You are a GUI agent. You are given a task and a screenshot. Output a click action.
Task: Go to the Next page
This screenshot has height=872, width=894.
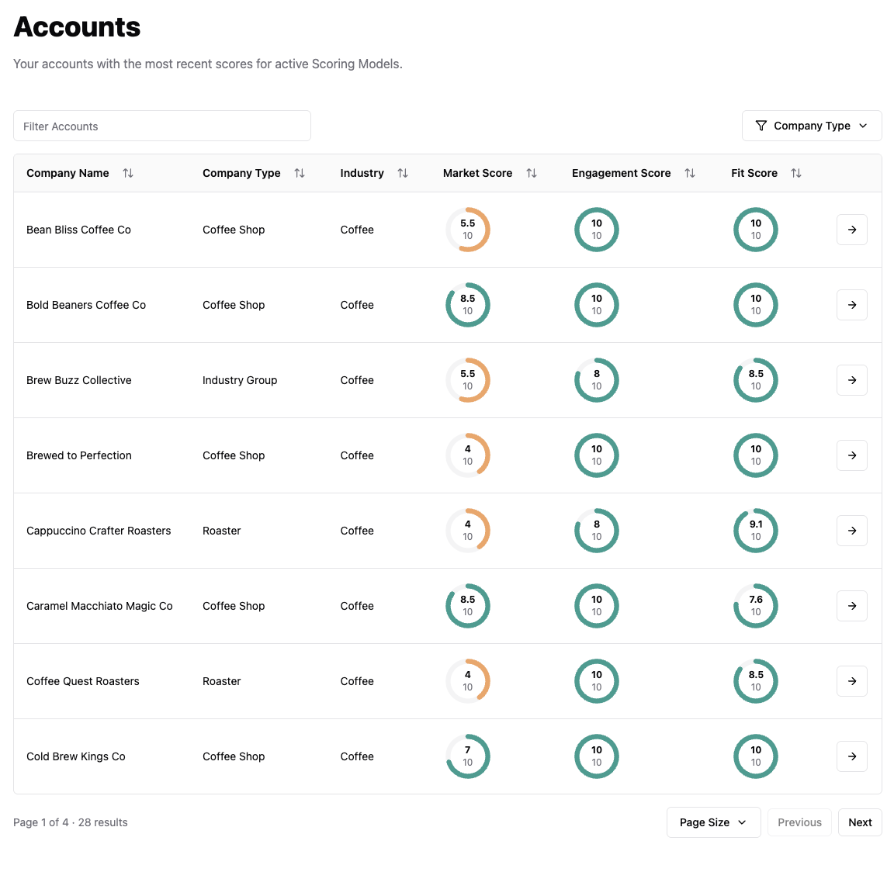(x=860, y=822)
